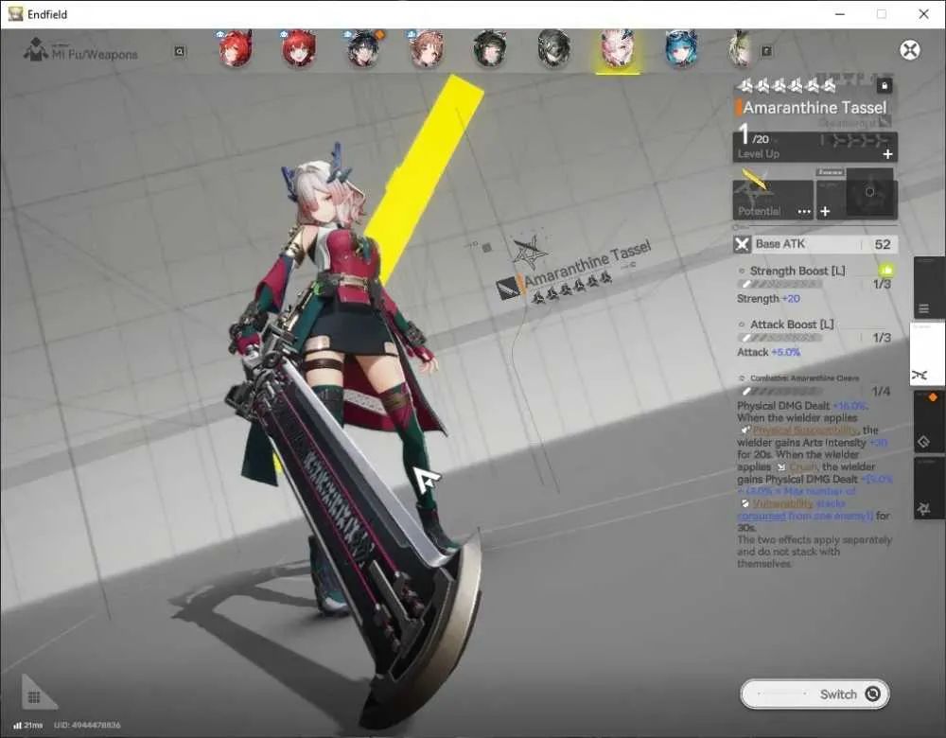The height and width of the screenshot is (738, 946).
Task: Click the Base ATK crossed-swords icon
Action: pyautogui.click(x=742, y=244)
